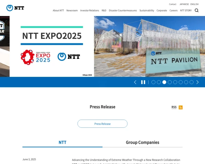This screenshot has width=205, height=164.
Task: Go to previous carousel slide arrow
Action: pos(135,82)
